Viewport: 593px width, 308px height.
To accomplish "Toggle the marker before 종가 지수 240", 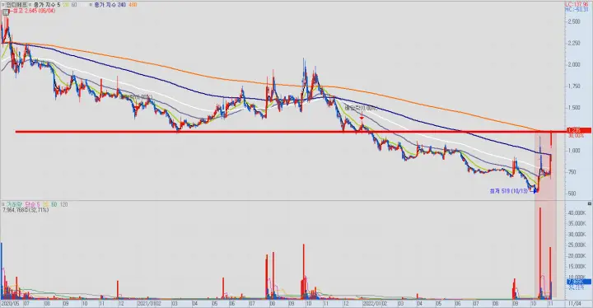I will click(91, 5).
